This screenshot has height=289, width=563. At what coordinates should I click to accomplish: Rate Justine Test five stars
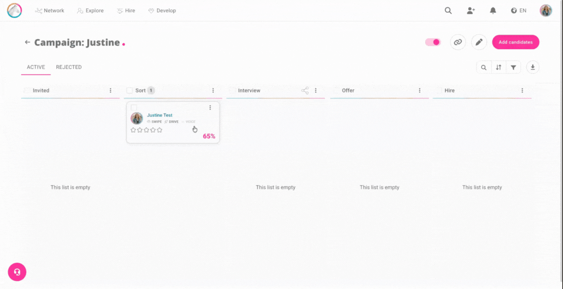click(x=159, y=130)
